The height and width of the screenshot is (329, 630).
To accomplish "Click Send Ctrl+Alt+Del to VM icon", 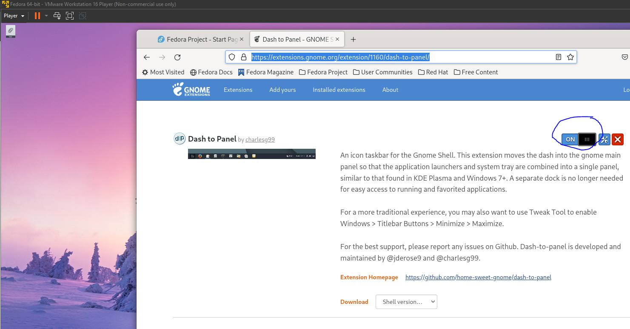I will click(x=57, y=16).
